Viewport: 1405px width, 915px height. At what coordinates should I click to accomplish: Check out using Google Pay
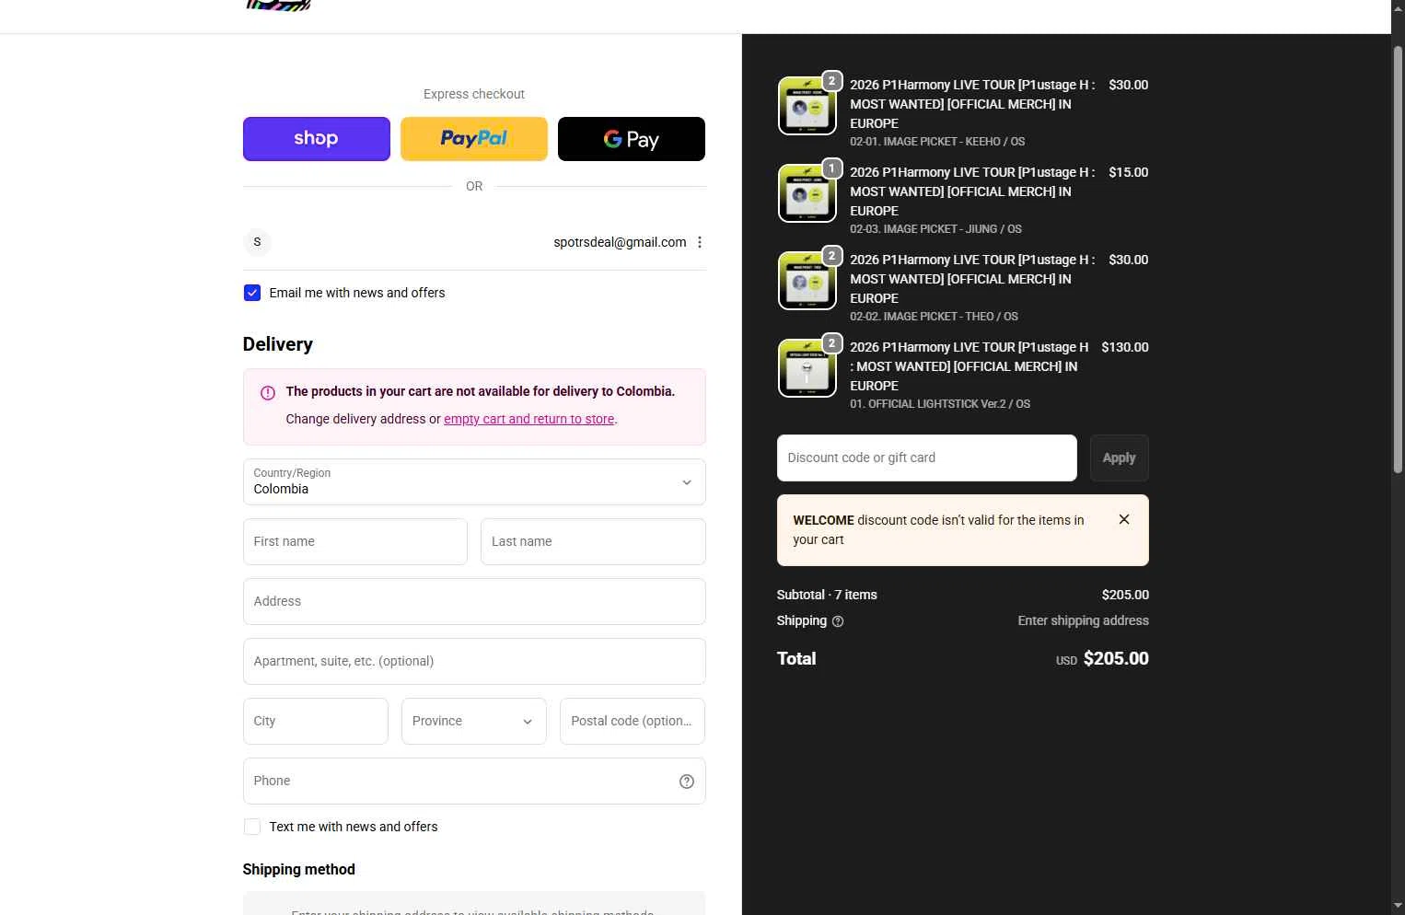[x=632, y=139]
